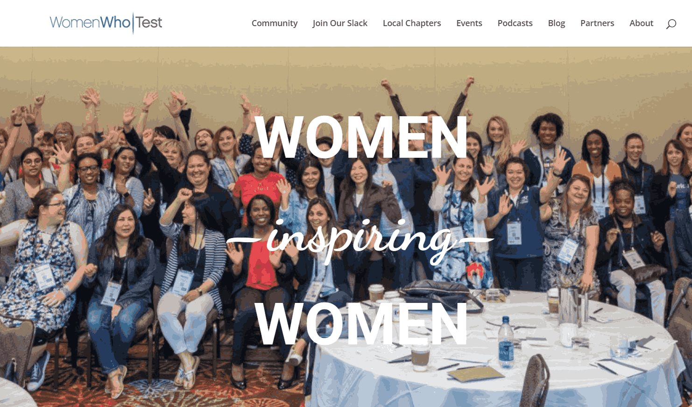The width and height of the screenshot is (692, 407).
Task: Select About in the header
Action: [641, 23]
